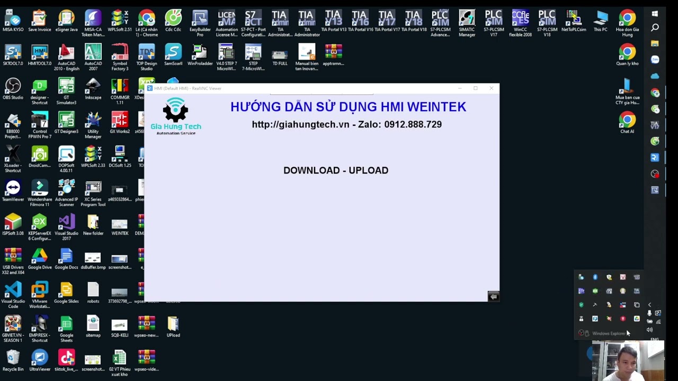Open WPLSoft 2.51 desktop shortcut
The width and height of the screenshot is (678, 381).
(120, 21)
